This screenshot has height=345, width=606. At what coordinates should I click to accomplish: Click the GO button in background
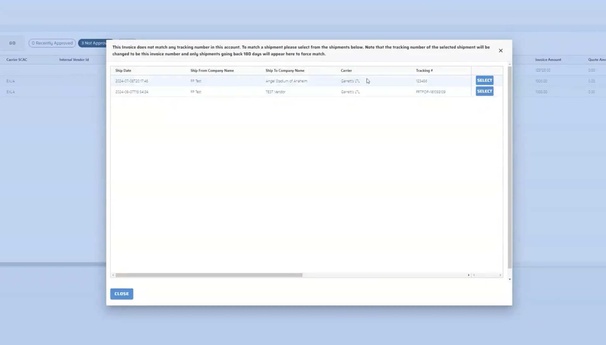point(12,43)
